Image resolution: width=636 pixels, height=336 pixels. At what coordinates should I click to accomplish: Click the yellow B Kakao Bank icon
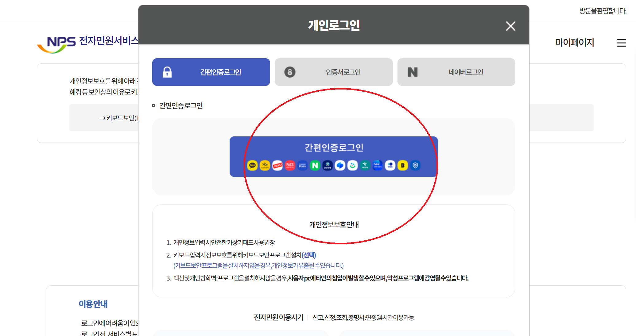(x=403, y=166)
